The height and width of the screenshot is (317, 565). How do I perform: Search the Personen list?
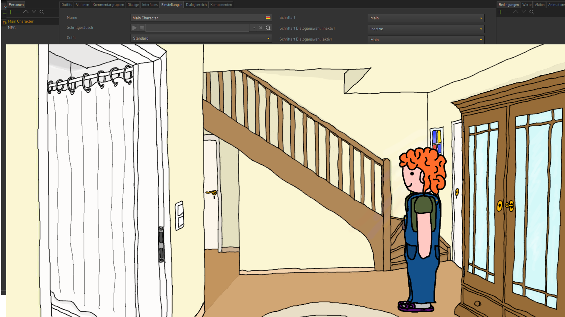pyautogui.click(x=42, y=12)
